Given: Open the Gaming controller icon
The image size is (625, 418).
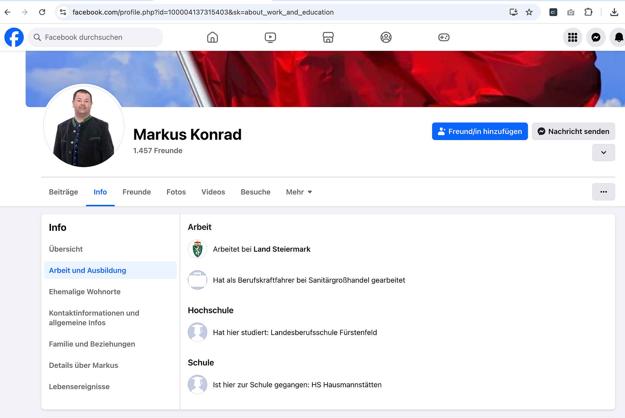Looking at the screenshot, I should tap(444, 37).
